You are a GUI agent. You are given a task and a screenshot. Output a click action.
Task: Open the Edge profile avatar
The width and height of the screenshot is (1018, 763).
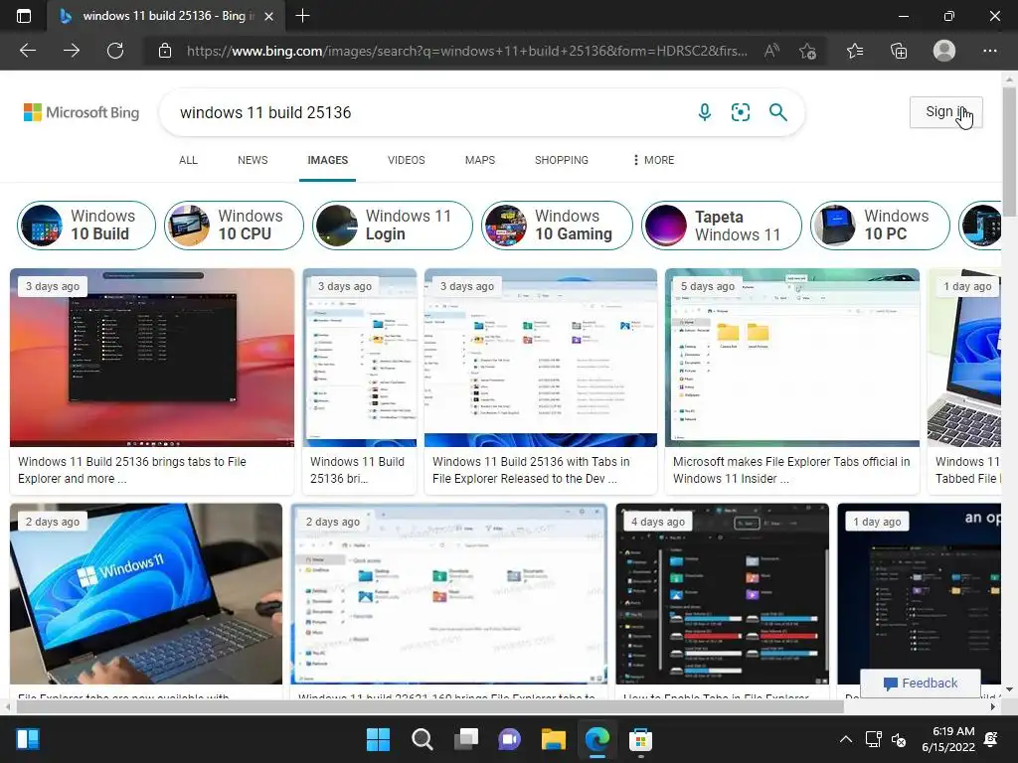click(x=944, y=51)
